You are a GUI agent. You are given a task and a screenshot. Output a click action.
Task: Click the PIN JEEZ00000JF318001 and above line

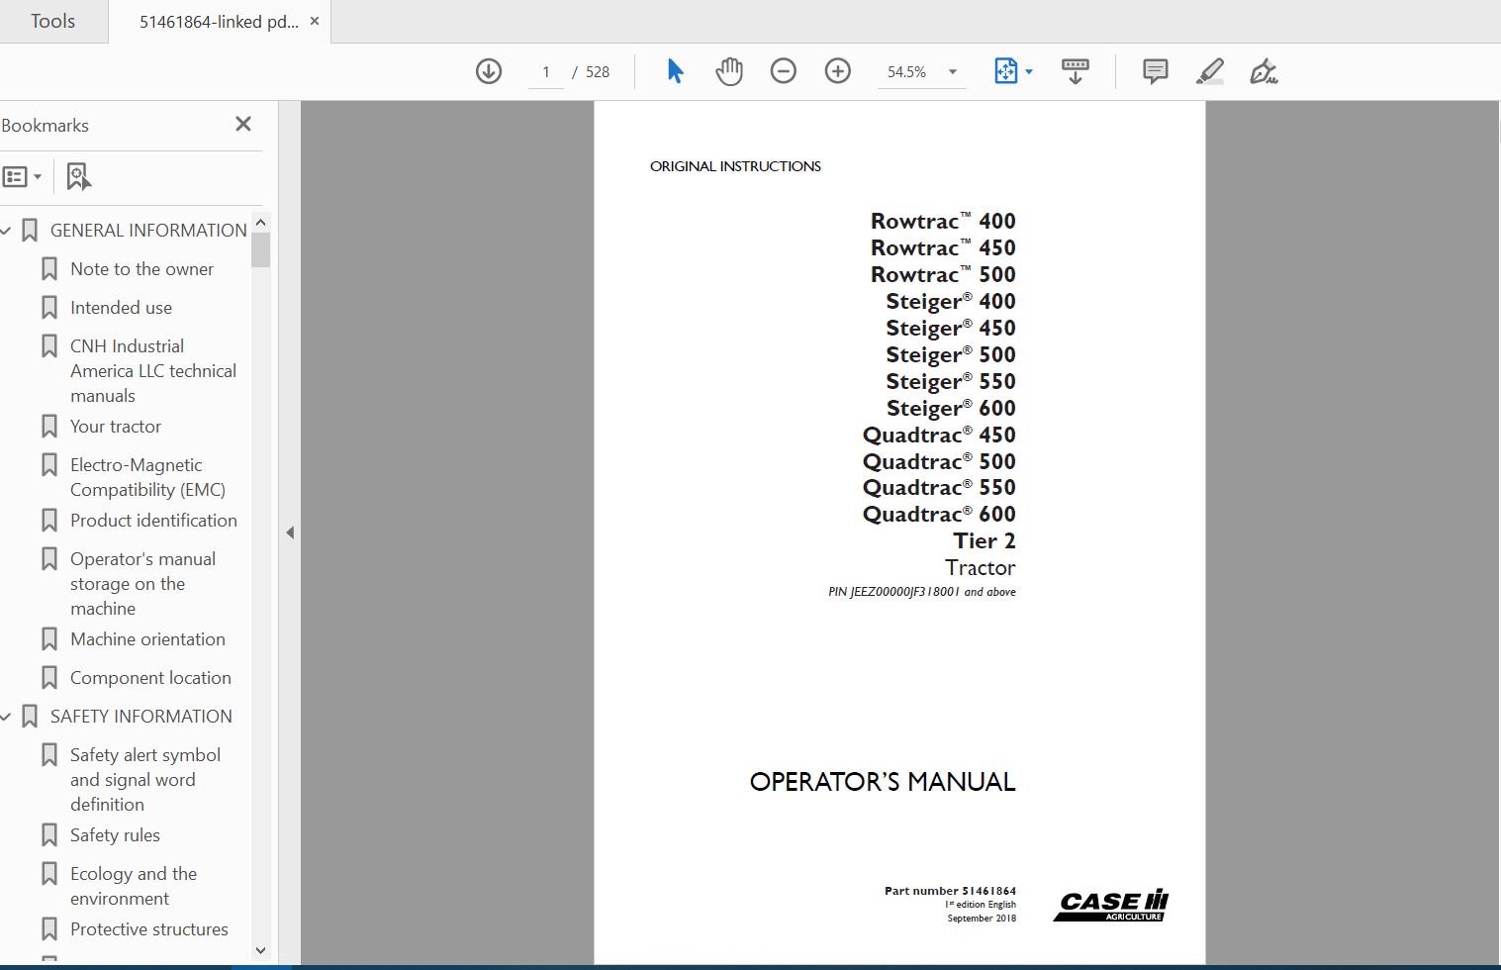coord(922,592)
